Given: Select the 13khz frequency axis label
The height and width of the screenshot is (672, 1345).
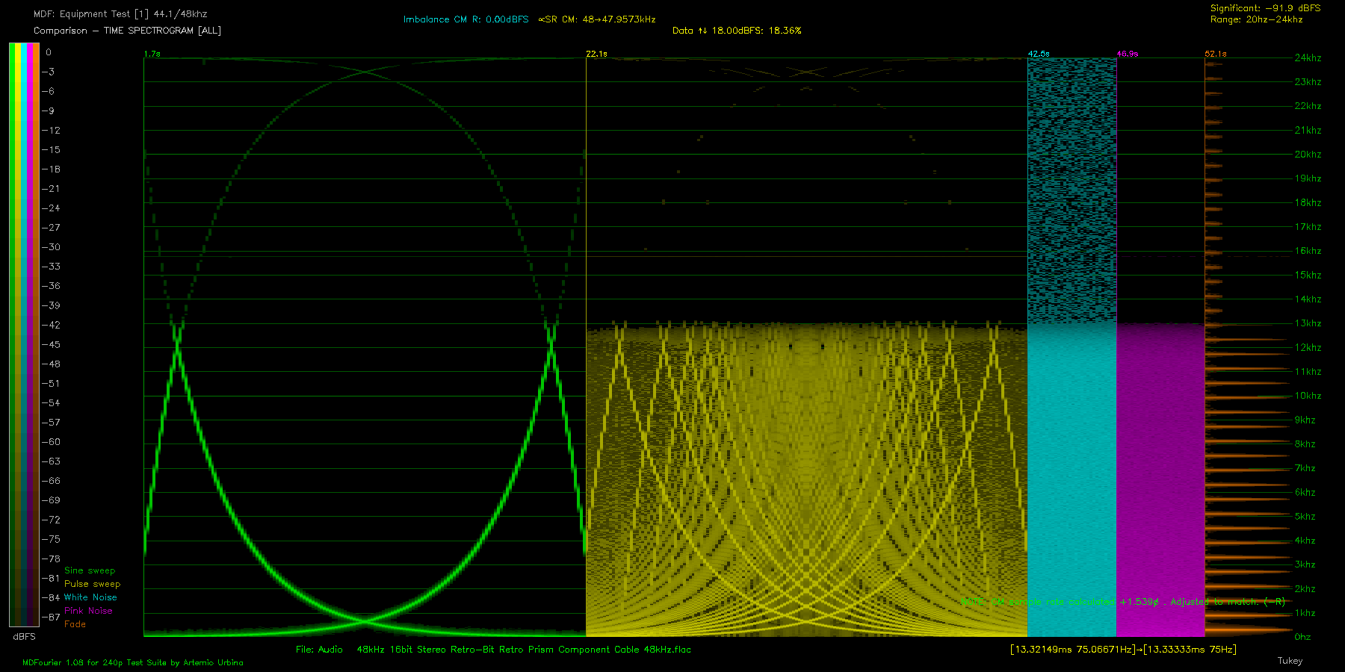Looking at the screenshot, I should click(x=1308, y=323).
